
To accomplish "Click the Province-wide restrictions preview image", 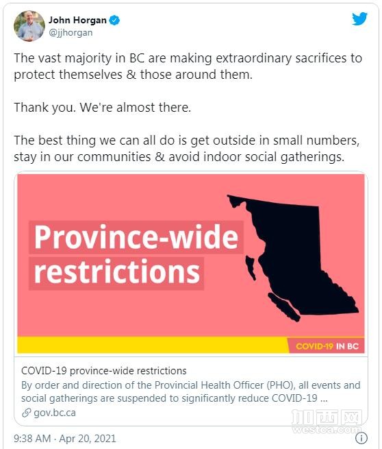I will pyautogui.click(x=191, y=263).
